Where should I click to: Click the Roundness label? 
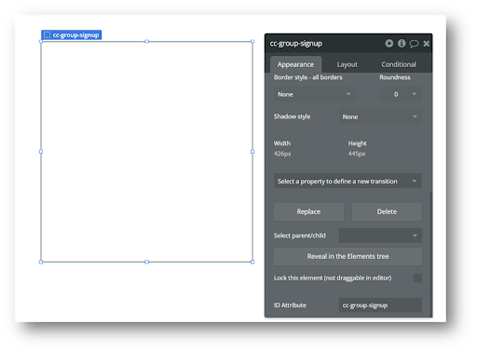(395, 77)
